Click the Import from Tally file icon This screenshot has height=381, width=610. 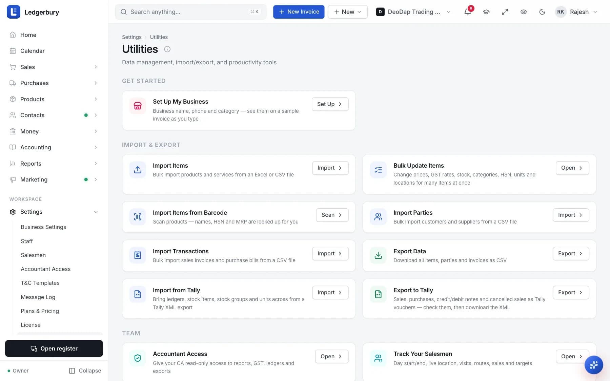pyautogui.click(x=138, y=294)
